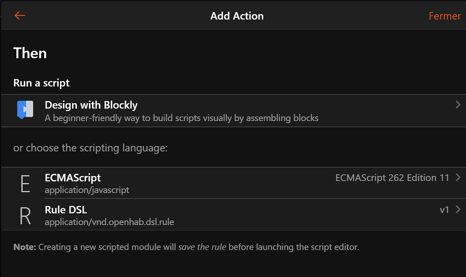Click the orange back arrow
466x277 pixels.
(19, 15)
